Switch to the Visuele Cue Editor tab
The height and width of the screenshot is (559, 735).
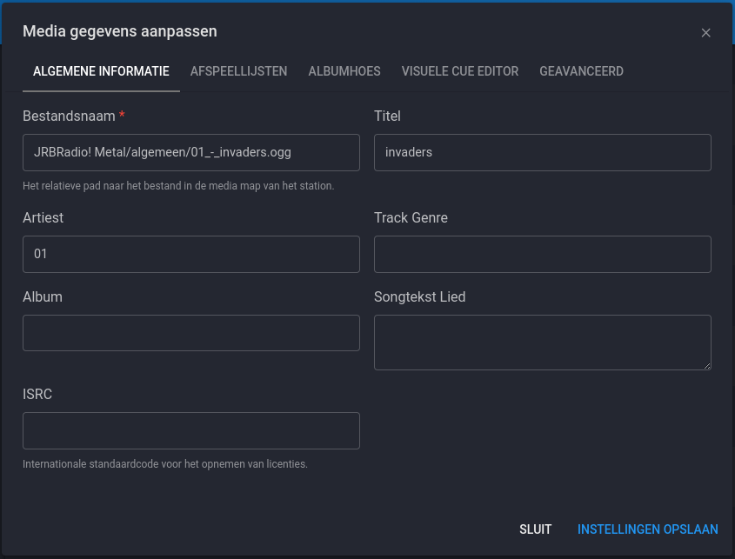click(x=459, y=71)
